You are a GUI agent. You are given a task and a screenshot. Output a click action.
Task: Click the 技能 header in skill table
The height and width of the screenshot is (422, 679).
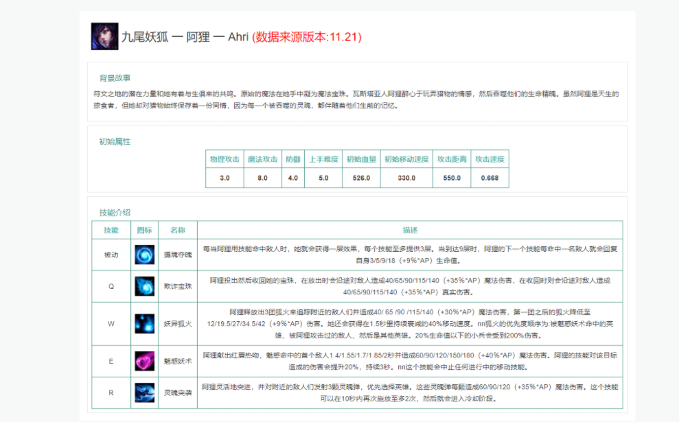click(111, 231)
